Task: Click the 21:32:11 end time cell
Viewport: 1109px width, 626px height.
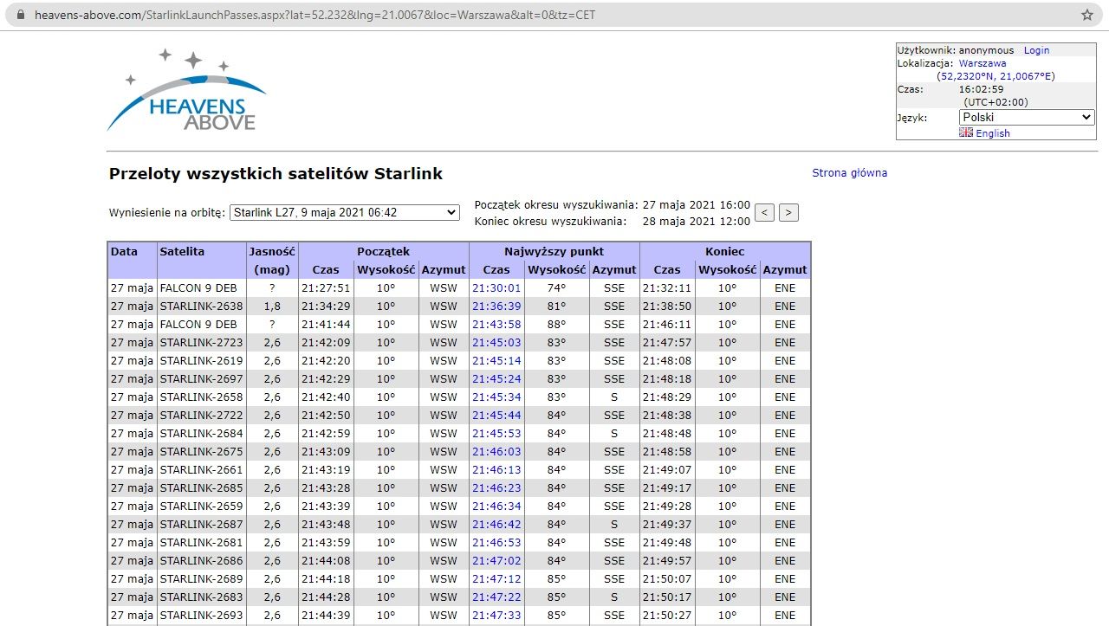Action: pos(667,288)
